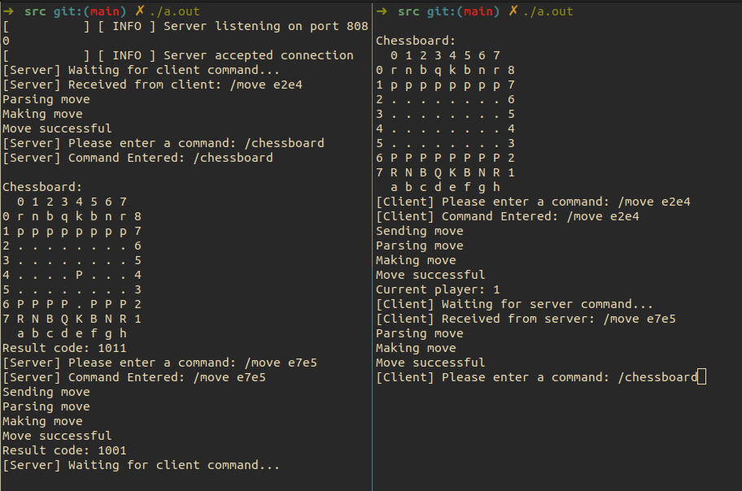This screenshot has height=491, width=742.
Task: Click the green prompt arrow in right pane
Action: (x=382, y=11)
